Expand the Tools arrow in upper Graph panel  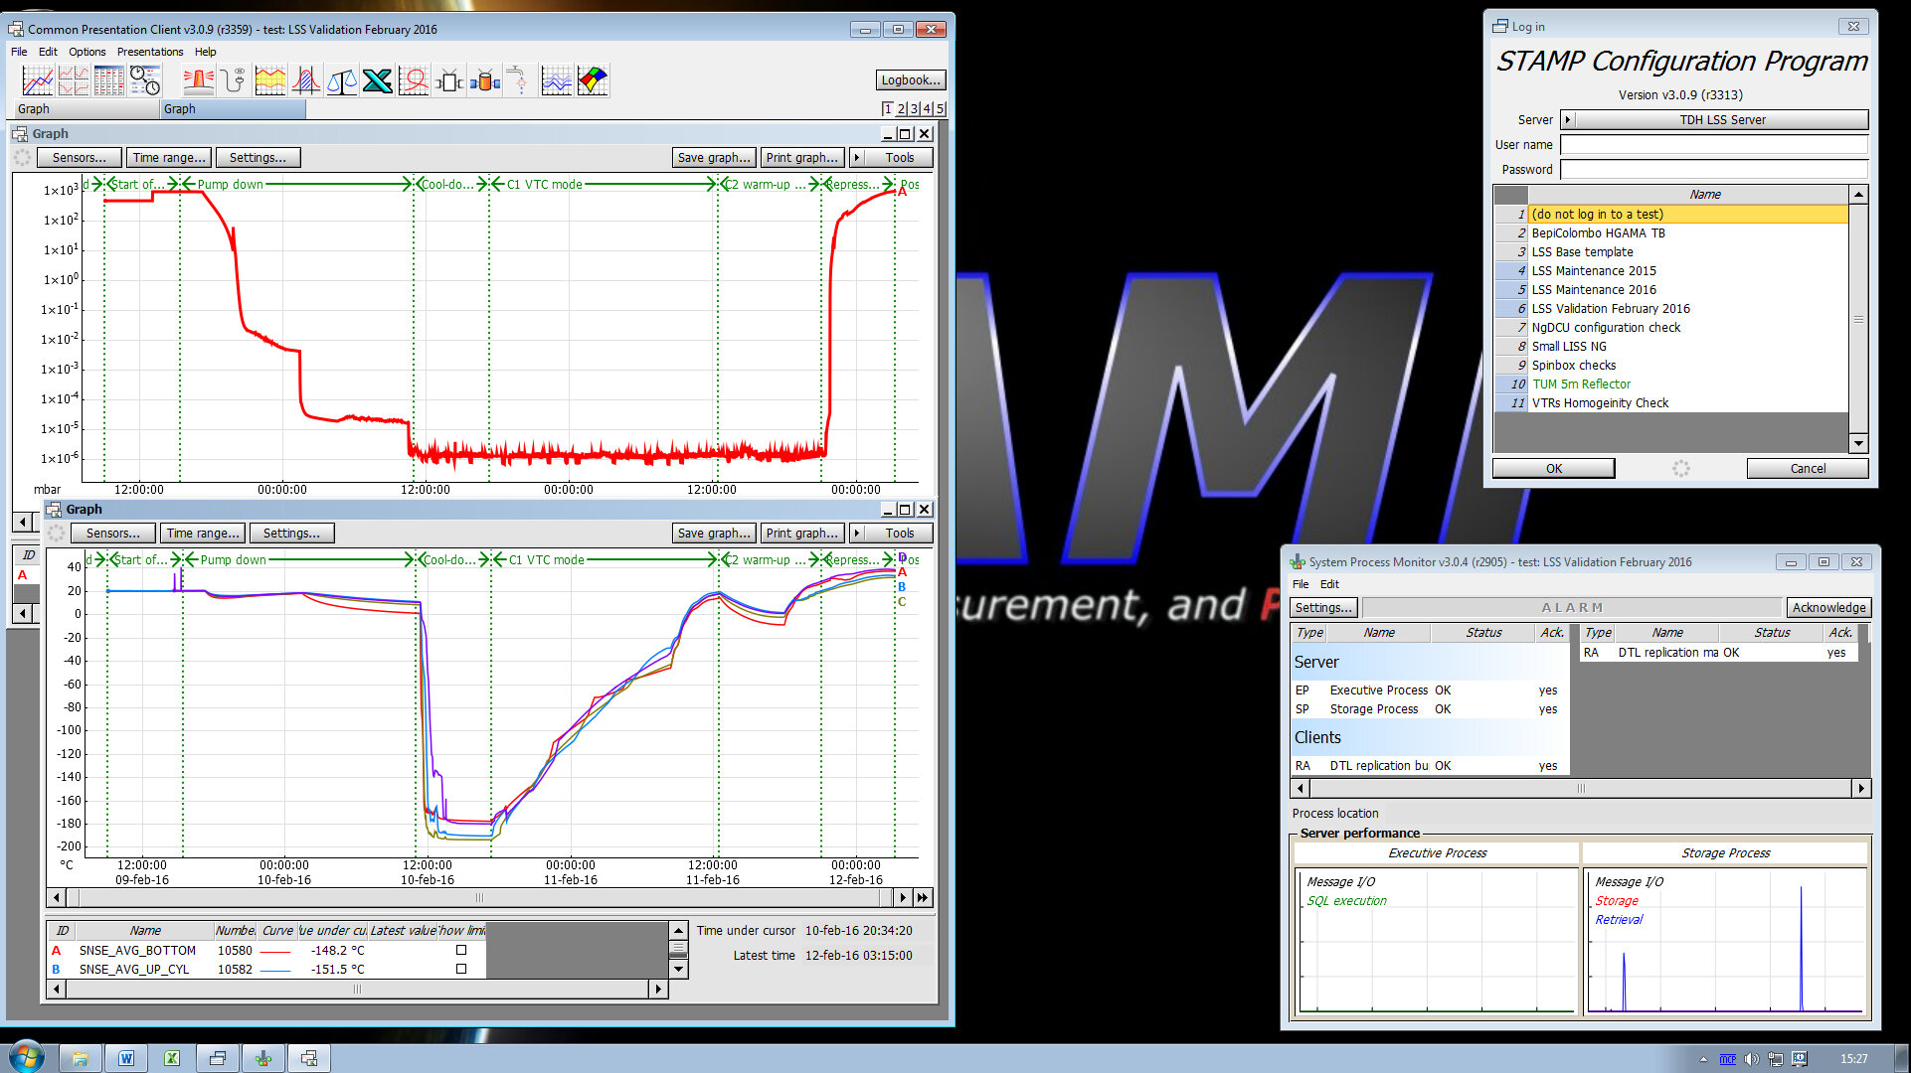pos(857,158)
